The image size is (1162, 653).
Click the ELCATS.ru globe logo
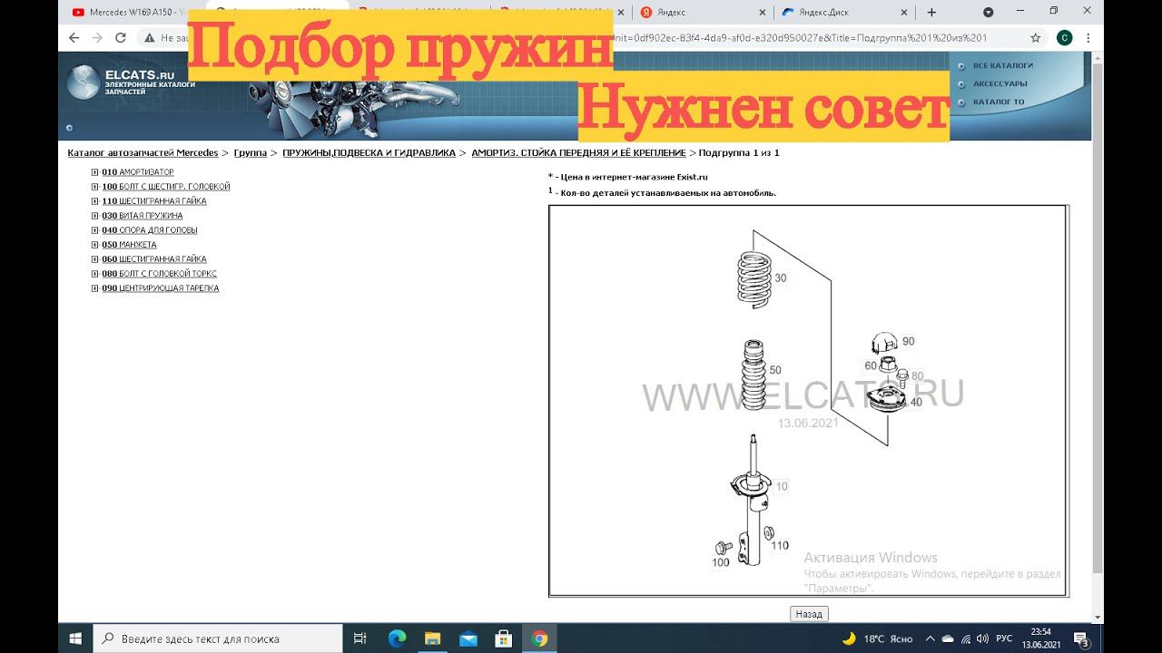click(84, 82)
